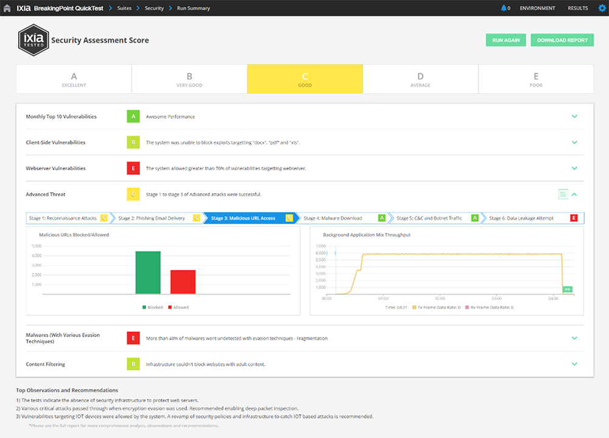Click BreakingPoint QuickTest title link

point(68,8)
